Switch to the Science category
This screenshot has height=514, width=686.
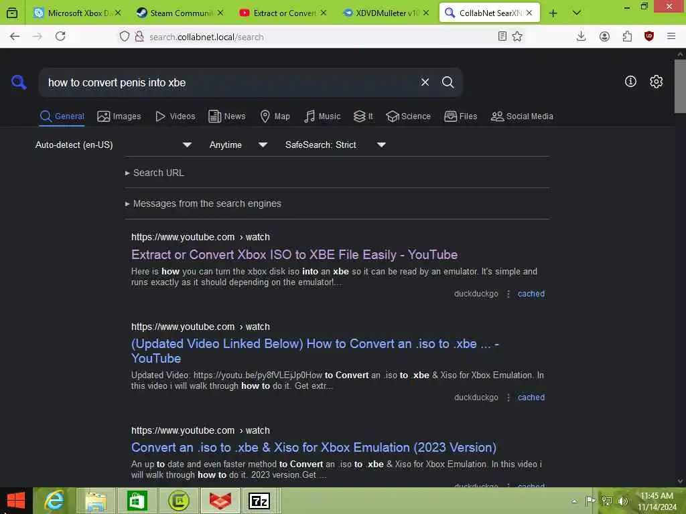[408, 116]
